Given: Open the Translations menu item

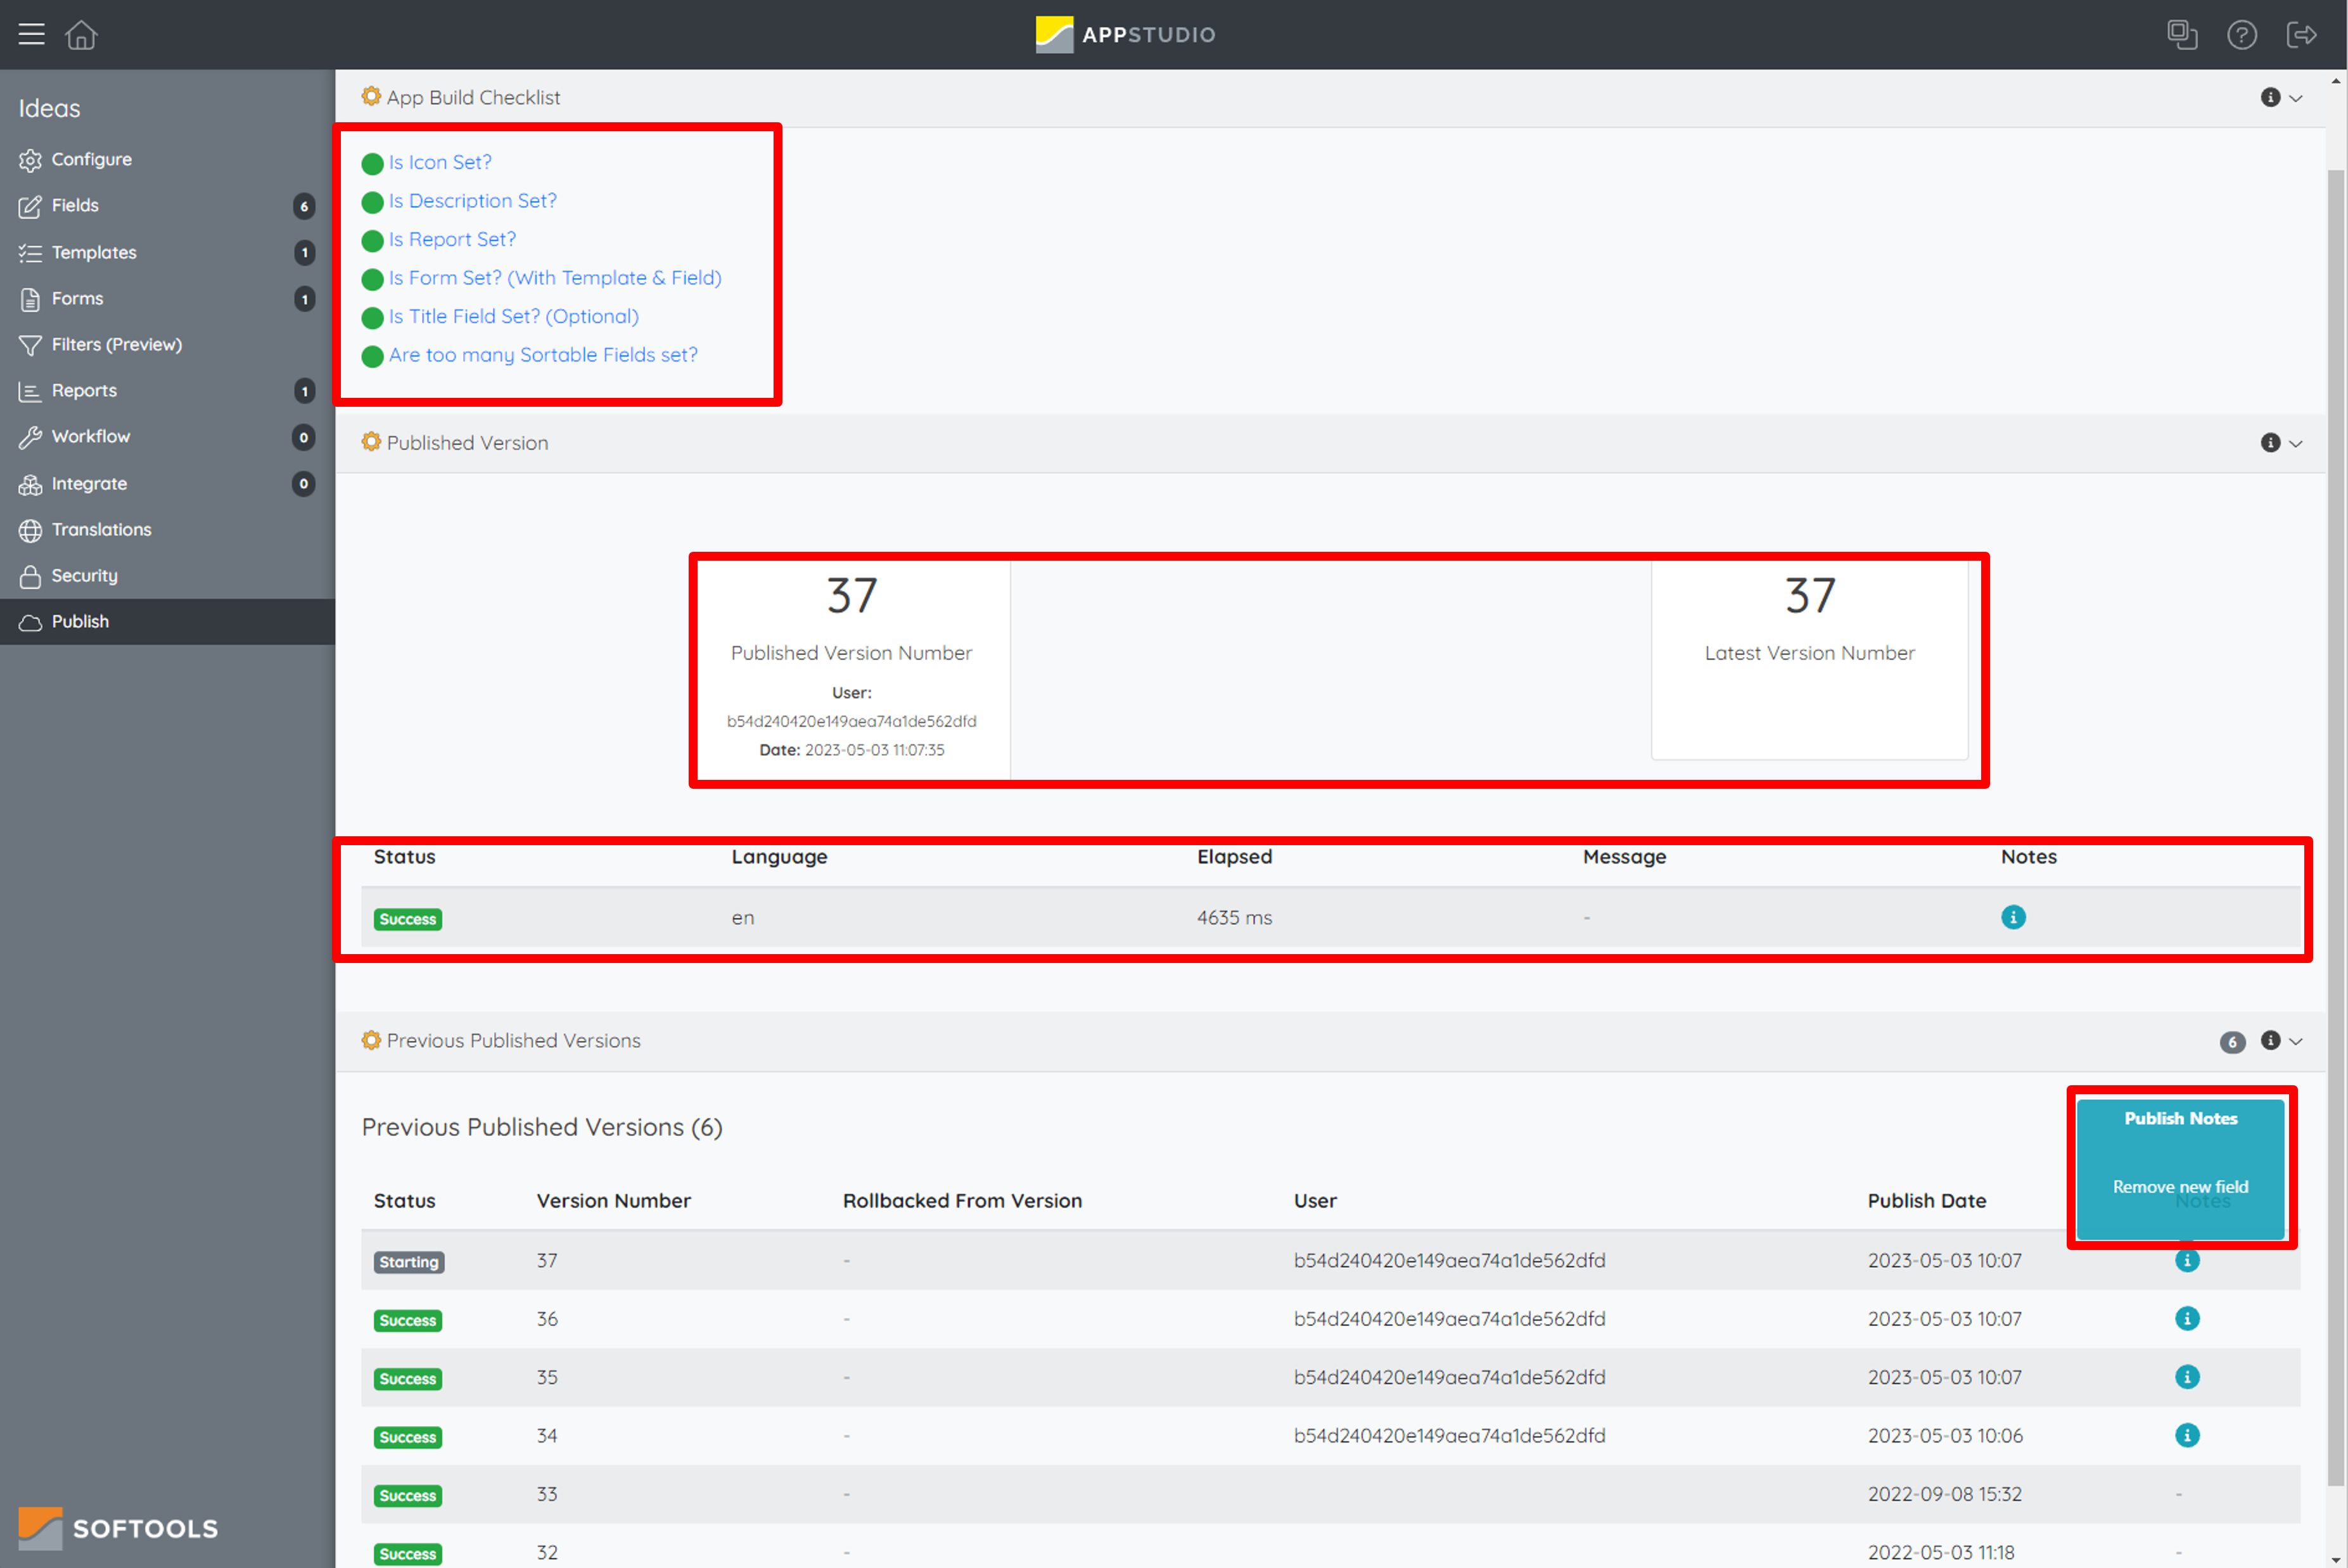Looking at the screenshot, I should click(167, 530).
